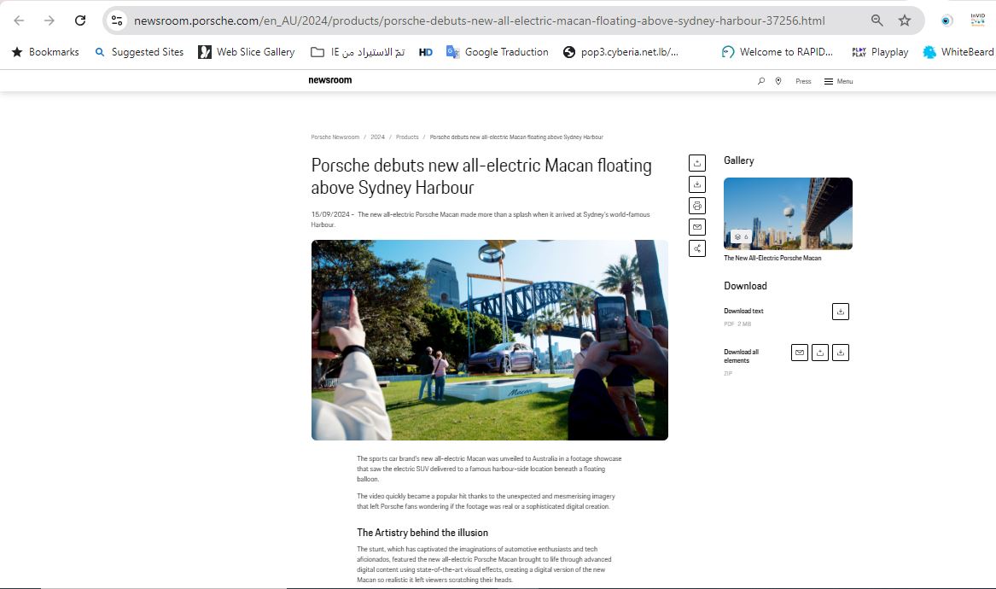Open the IE imports bookmarks folder

(358, 52)
